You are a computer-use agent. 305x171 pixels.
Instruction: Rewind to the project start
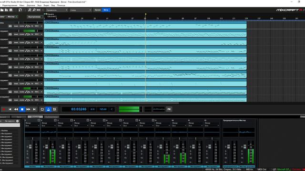10,109
